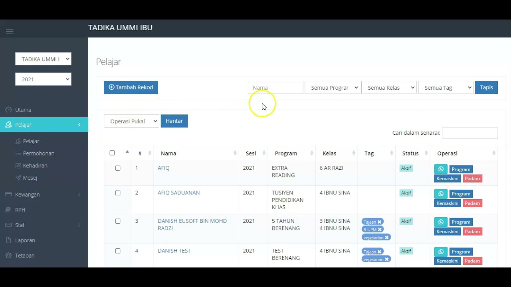Sort table by Operasi column arrows
This screenshot has height=287, width=511.
(x=494, y=153)
